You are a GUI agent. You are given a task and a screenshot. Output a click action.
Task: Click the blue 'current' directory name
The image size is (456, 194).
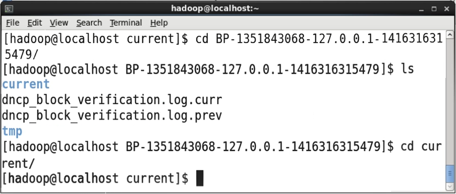click(26, 84)
